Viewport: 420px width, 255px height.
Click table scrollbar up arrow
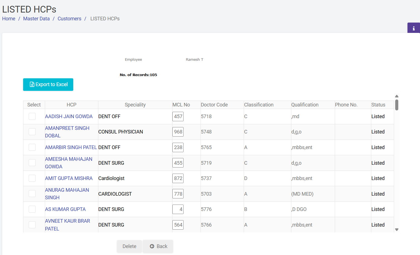(397, 96)
